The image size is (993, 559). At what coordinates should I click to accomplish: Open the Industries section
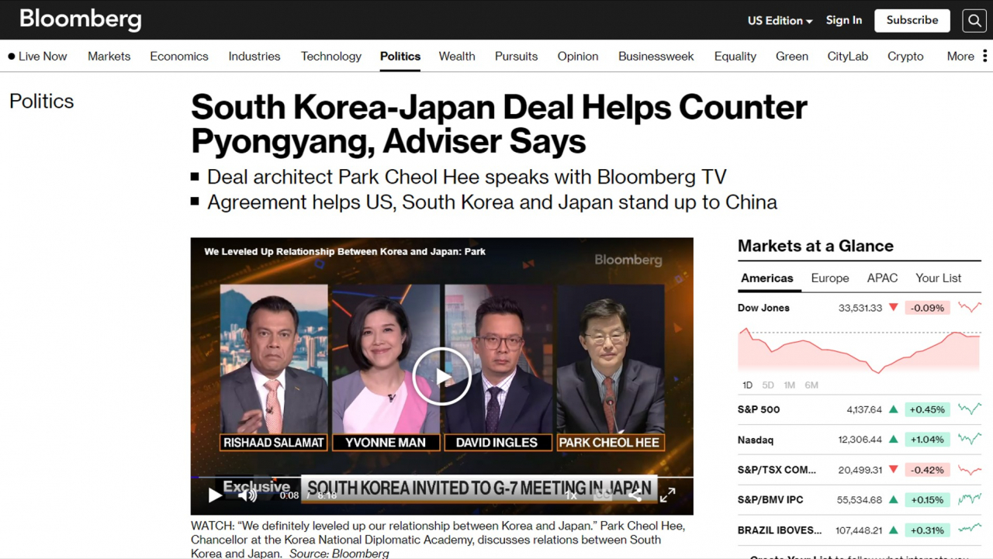click(x=254, y=57)
